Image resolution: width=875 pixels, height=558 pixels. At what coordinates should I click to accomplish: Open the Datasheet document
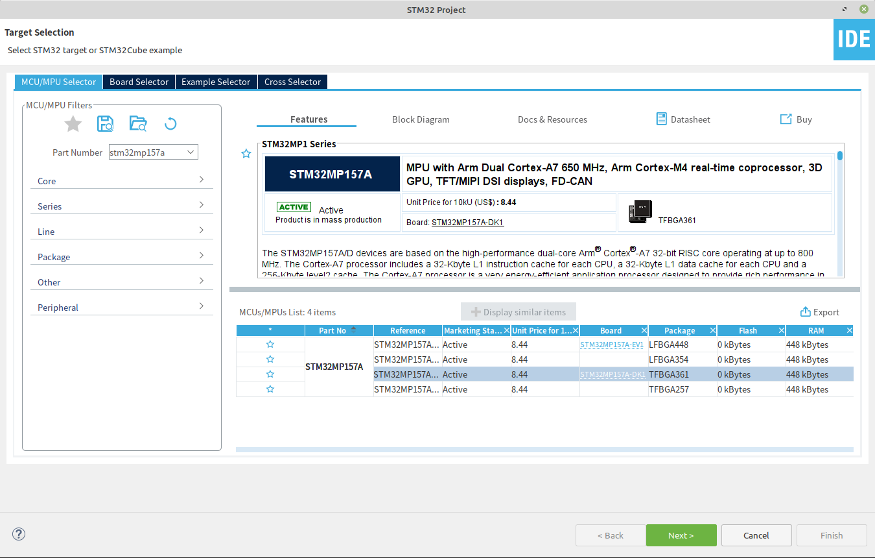[x=683, y=119]
